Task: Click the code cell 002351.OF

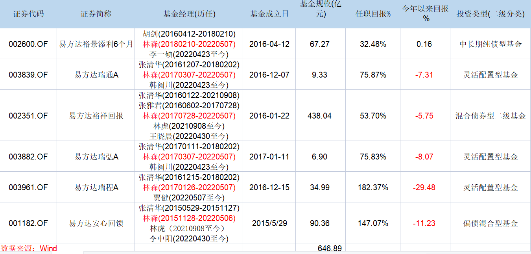Action: (28, 116)
